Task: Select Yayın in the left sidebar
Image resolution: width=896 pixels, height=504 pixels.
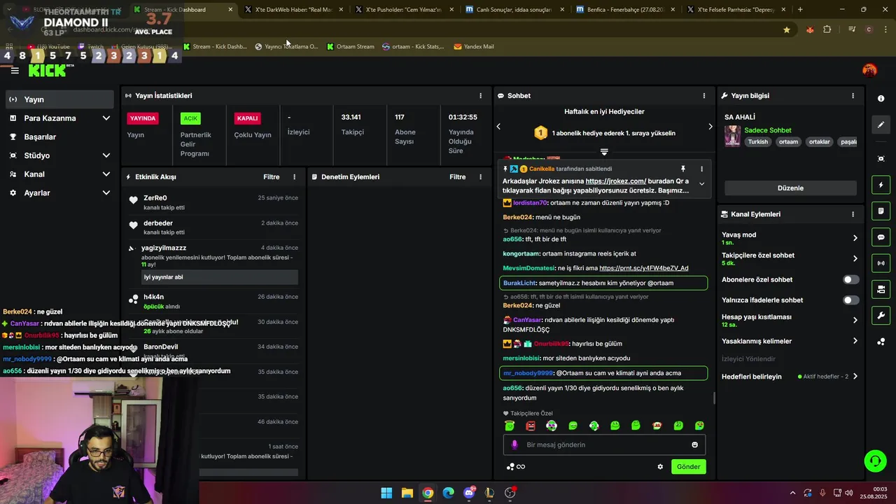Action: [59, 99]
